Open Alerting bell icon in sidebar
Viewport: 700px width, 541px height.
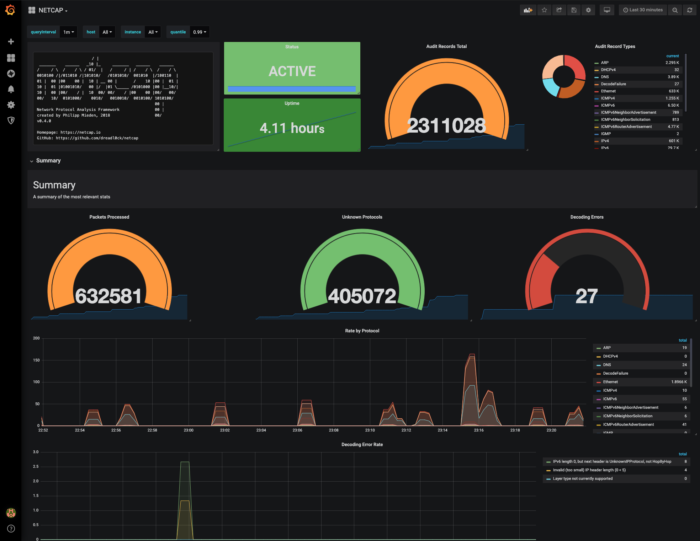click(11, 89)
